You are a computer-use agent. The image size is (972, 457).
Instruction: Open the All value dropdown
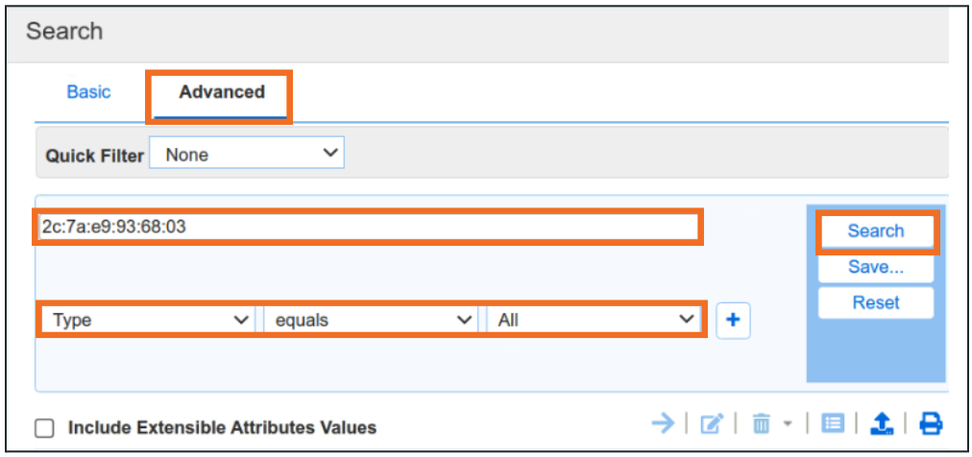[594, 321]
